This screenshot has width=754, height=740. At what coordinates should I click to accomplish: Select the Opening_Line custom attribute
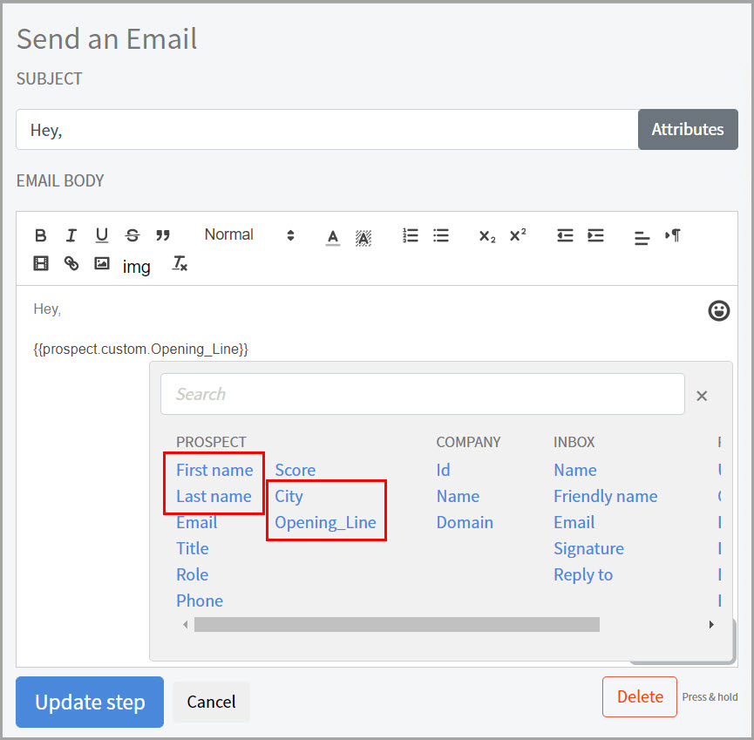coord(325,523)
